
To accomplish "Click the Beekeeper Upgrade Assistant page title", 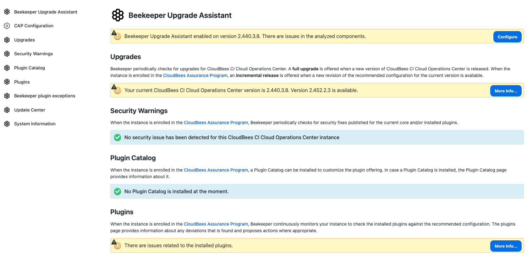I will point(180,15).
